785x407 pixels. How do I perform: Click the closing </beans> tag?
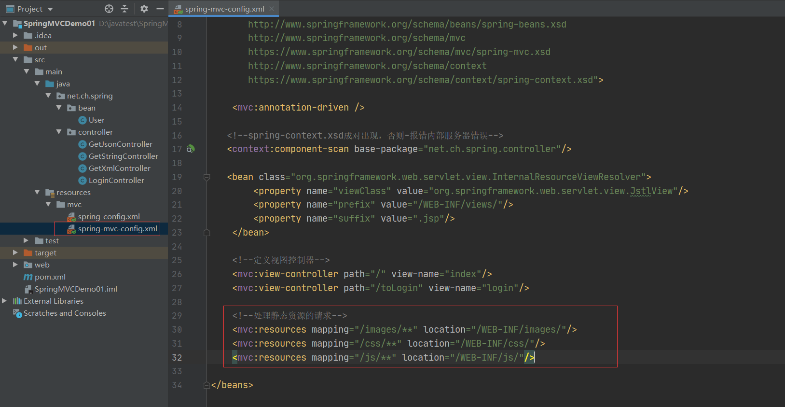point(232,385)
